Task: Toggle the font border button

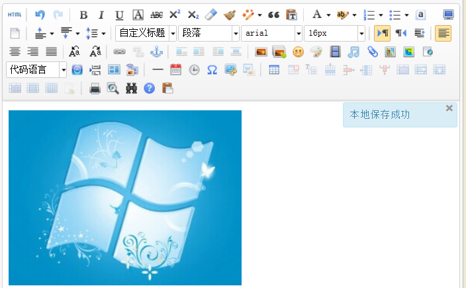Action: [138, 15]
